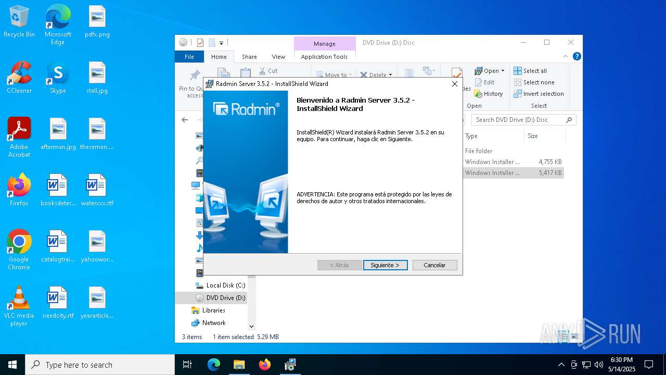Click the search magnifier icon in Explorer
Image resolution: width=666 pixels, height=375 pixels.
point(569,120)
